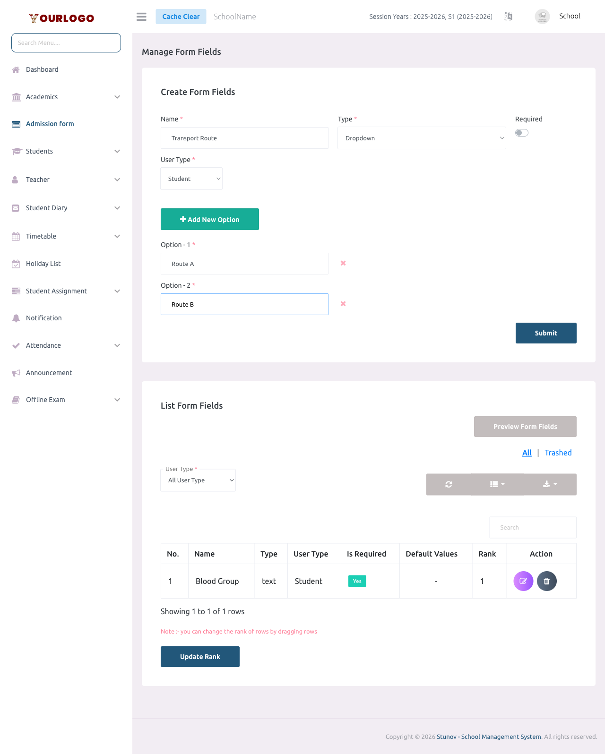The width and height of the screenshot is (605, 754).
Task: Click the Session Years text in header
Action: tap(431, 17)
